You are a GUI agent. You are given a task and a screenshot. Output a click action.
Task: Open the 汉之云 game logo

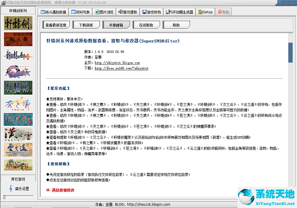point(18,135)
